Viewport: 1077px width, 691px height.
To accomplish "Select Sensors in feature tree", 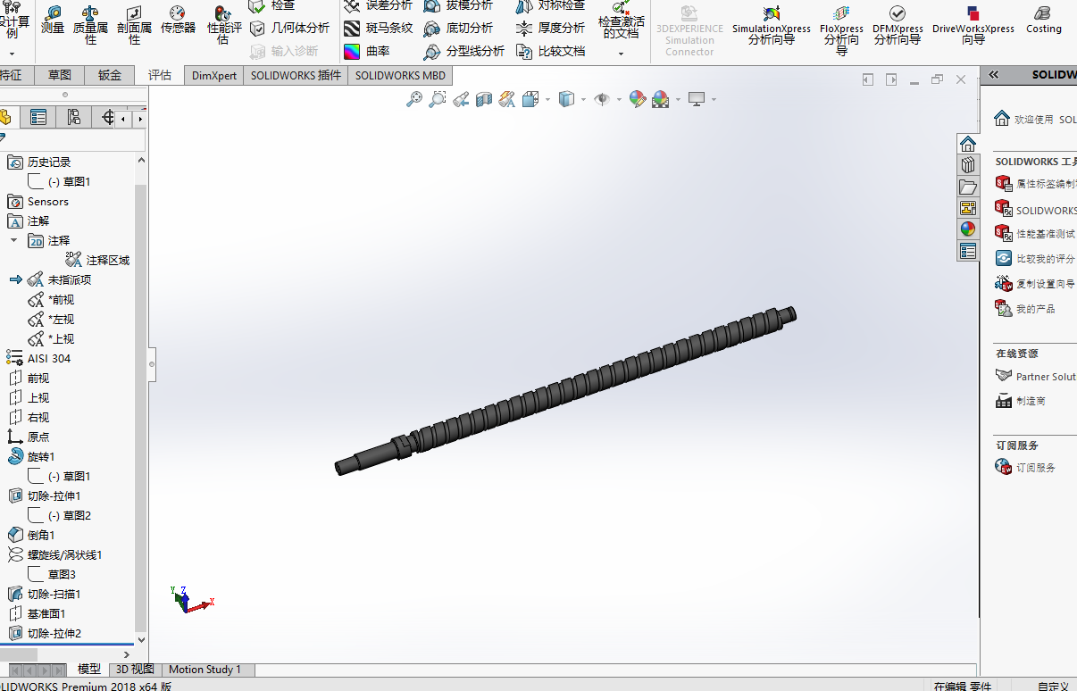I will [x=38, y=202].
